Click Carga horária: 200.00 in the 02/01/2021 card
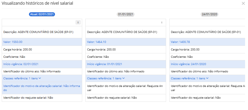 click(x=18, y=49)
